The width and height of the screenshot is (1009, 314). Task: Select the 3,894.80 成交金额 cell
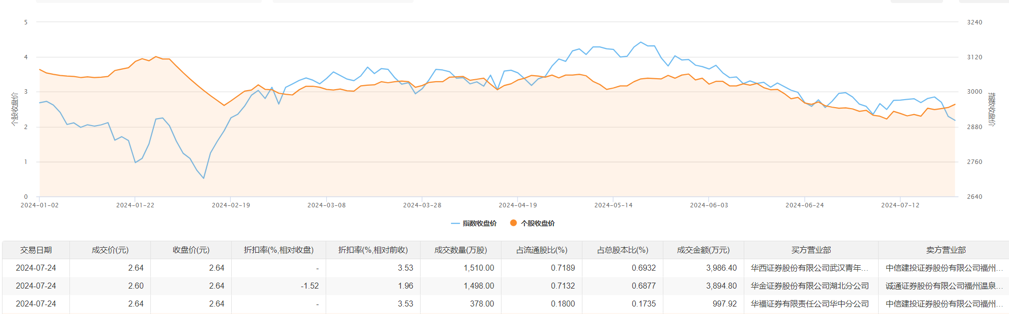point(721,286)
